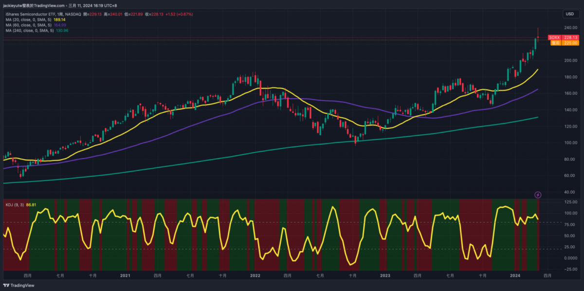Image resolution: width=584 pixels, height=291 pixels.
Task: Click the 2024 label on time axis
Action: click(515, 275)
